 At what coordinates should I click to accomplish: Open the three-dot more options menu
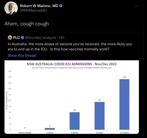tap(137, 6)
